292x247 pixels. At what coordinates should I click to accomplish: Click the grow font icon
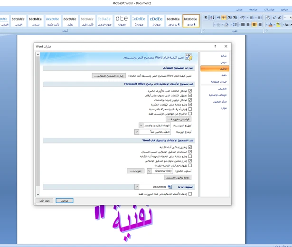point(279,18)
